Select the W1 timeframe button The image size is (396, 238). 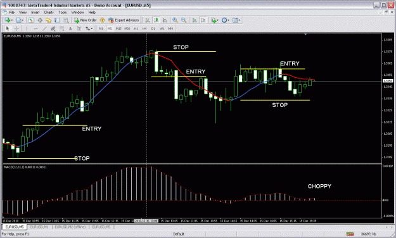pyautogui.click(x=162, y=28)
